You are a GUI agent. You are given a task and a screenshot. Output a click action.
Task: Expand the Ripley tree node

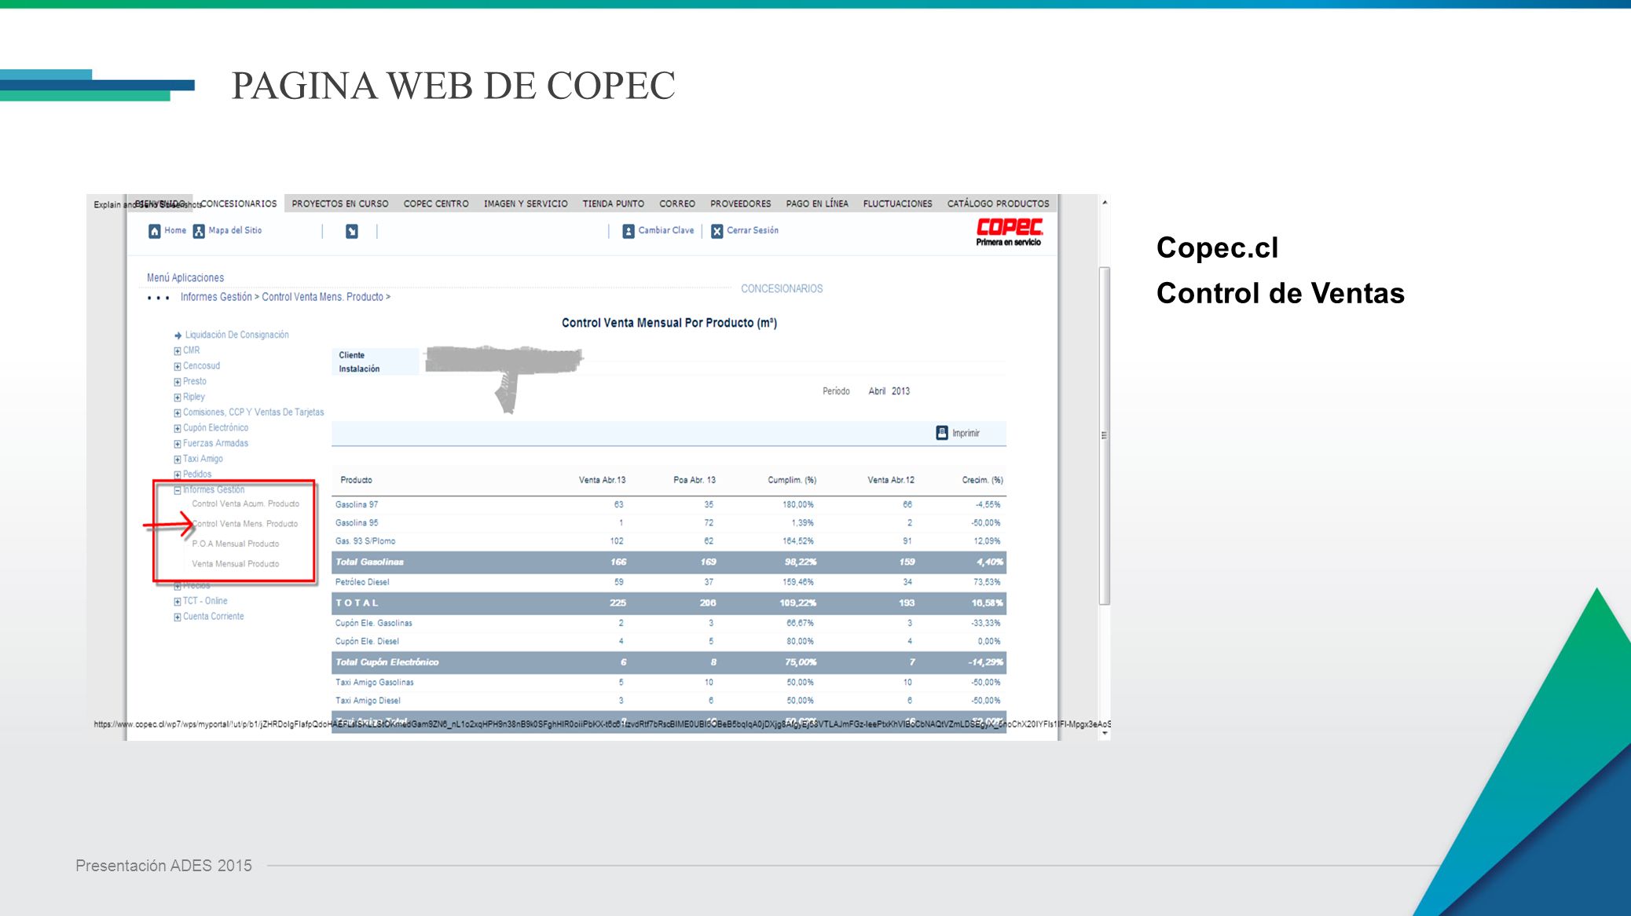pos(178,398)
